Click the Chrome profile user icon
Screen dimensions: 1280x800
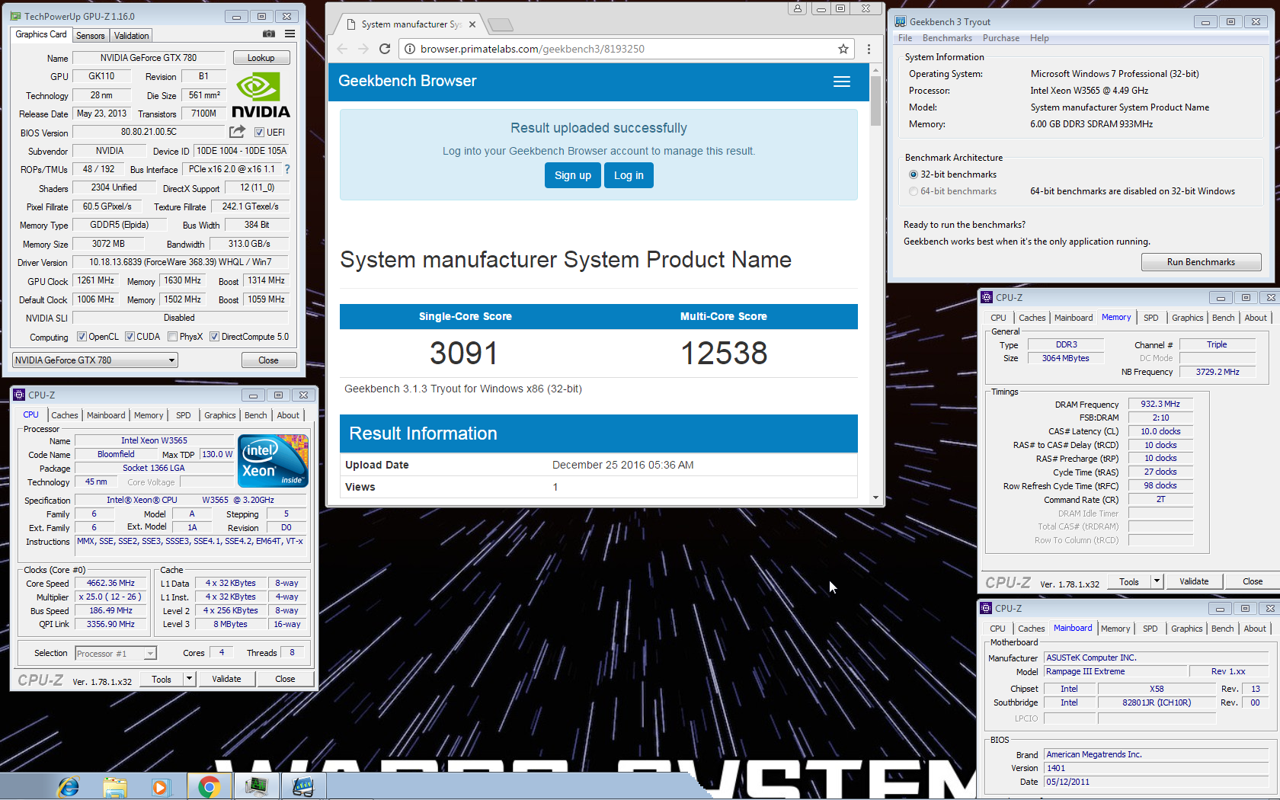tap(798, 8)
